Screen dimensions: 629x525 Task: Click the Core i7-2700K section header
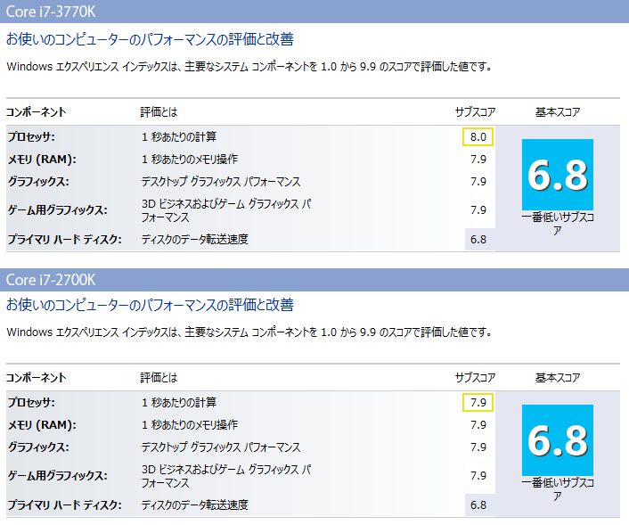[x=314, y=280]
